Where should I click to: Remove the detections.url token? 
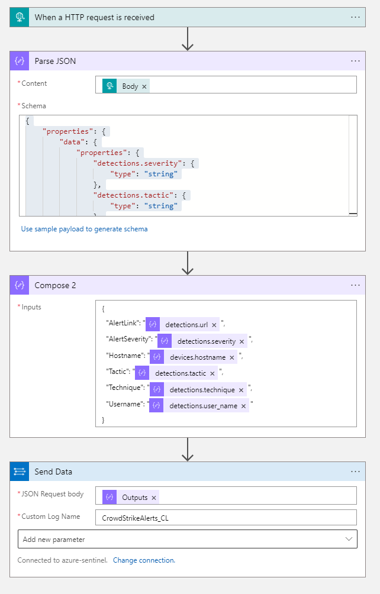(x=214, y=325)
